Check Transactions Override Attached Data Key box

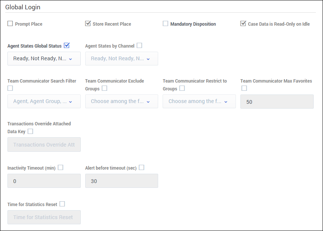(31, 131)
